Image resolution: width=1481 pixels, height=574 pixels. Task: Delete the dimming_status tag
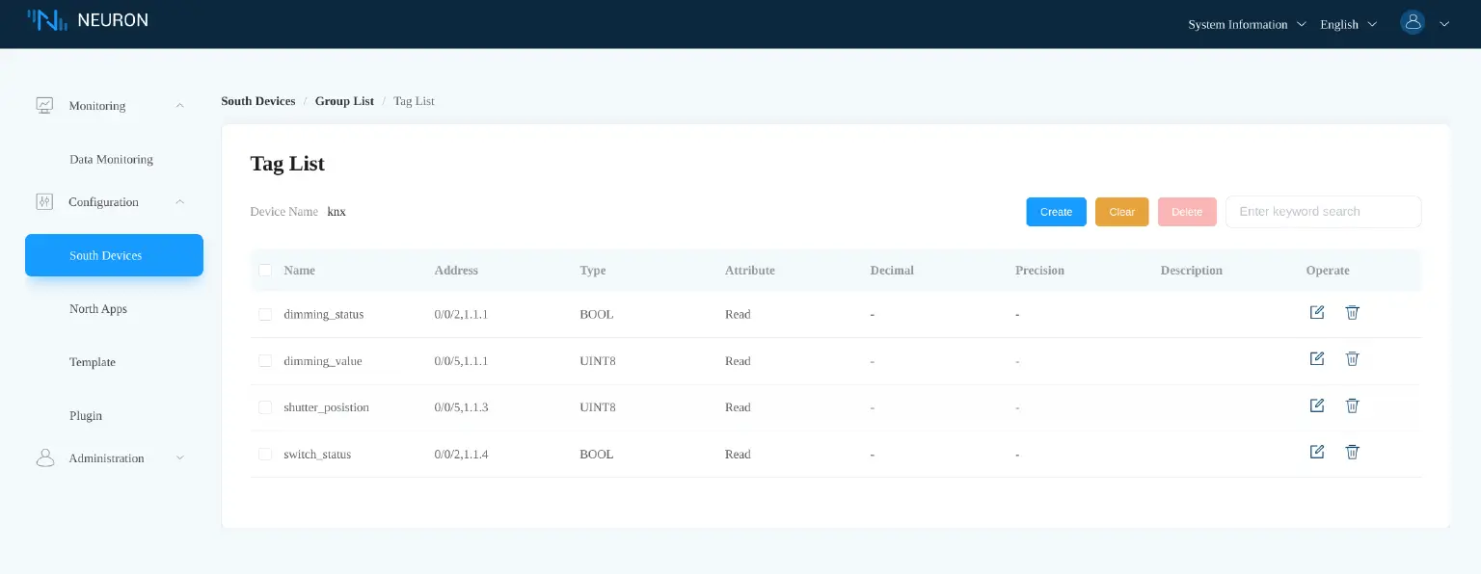[1352, 313]
